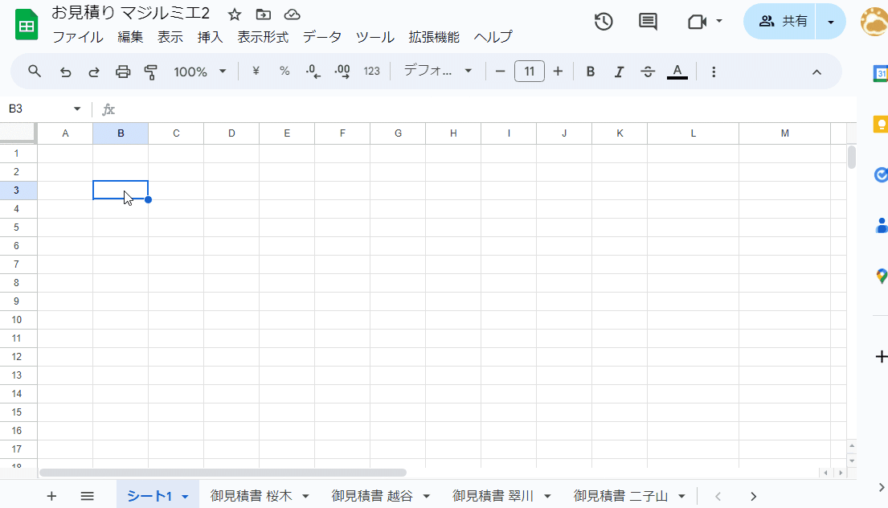
Task: Click the formula bar input
Action: pyautogui.click(x=487, y=109)
